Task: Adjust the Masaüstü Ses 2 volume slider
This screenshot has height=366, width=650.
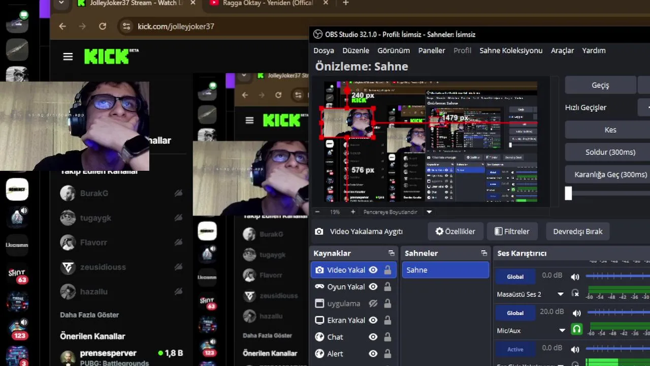Action: 617,277
